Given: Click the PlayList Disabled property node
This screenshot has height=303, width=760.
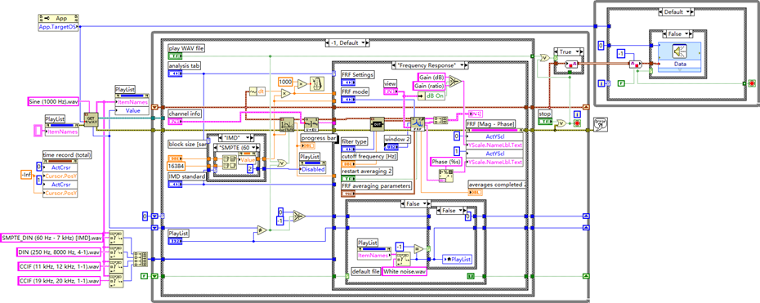Looking at the screenshot, I should pos(312,169).
